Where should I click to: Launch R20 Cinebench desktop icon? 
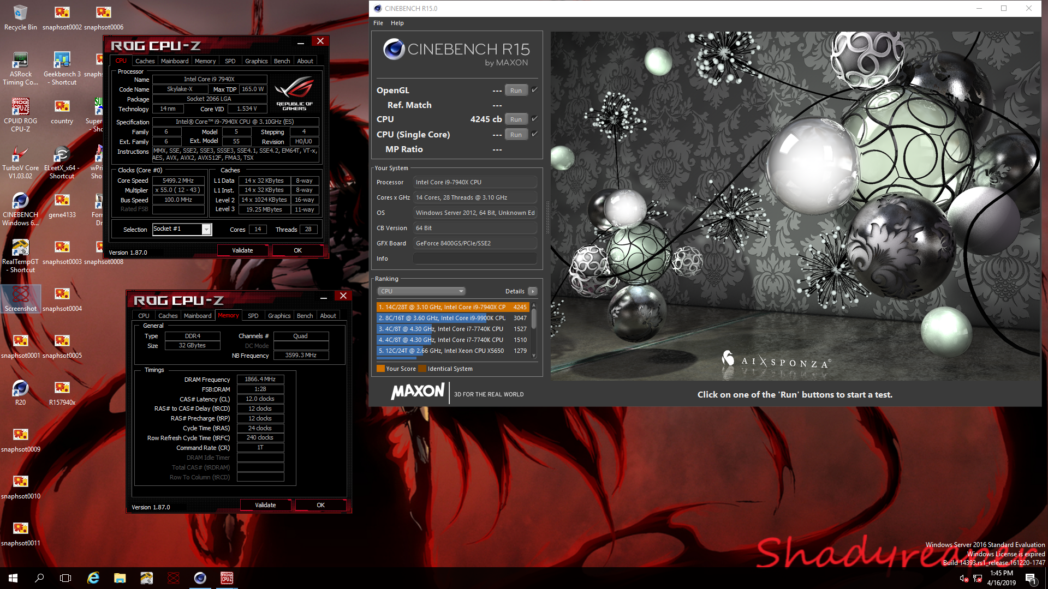[x=20, y=393]
